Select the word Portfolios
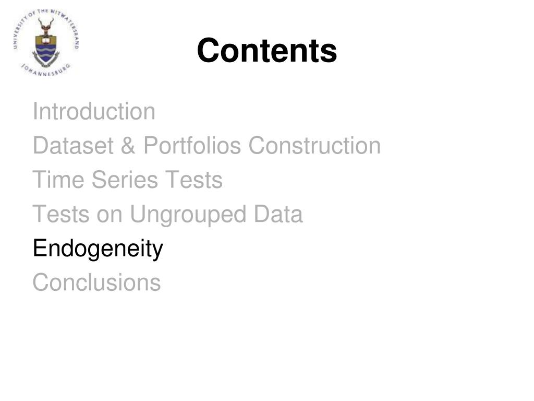 tap(192, 145)
